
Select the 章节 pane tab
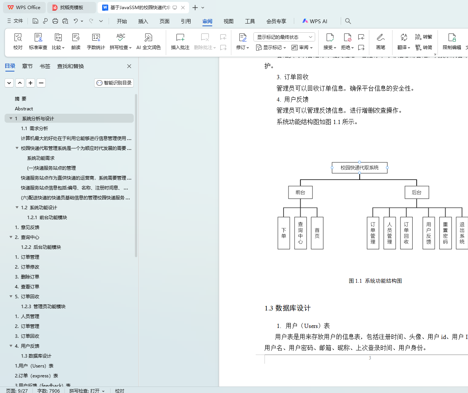(27, 66)
